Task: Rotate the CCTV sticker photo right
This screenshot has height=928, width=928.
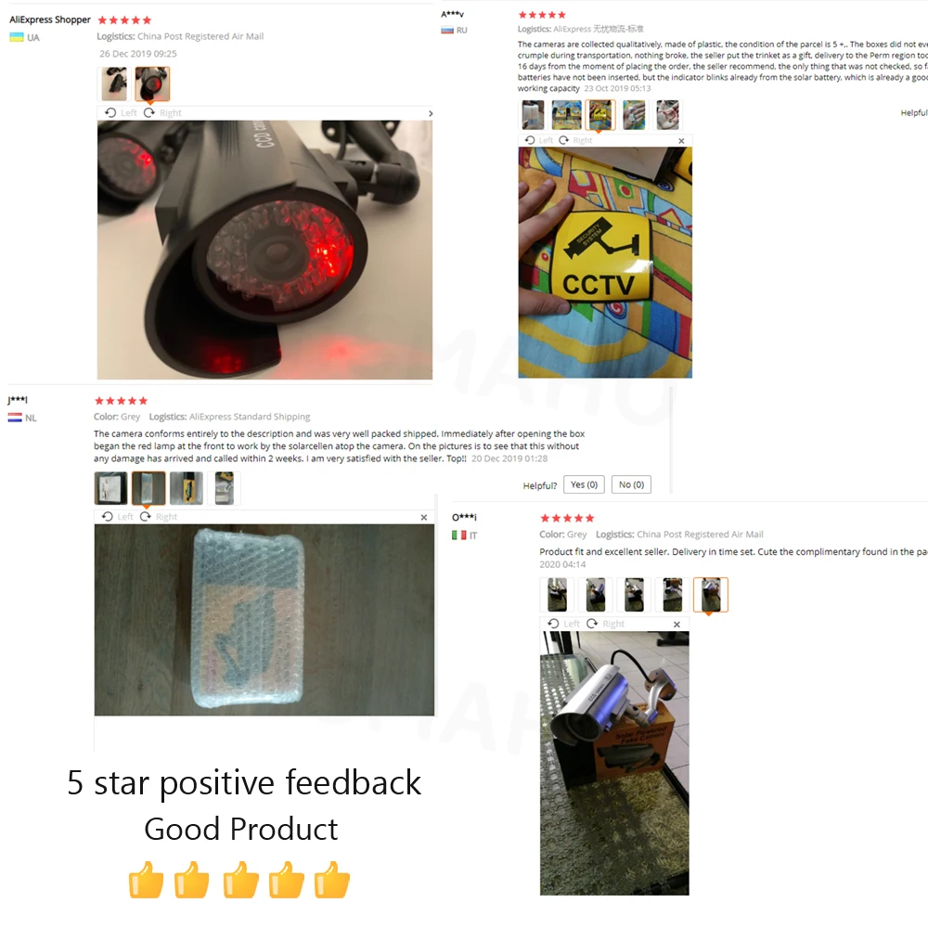Action: click(575, 140)
